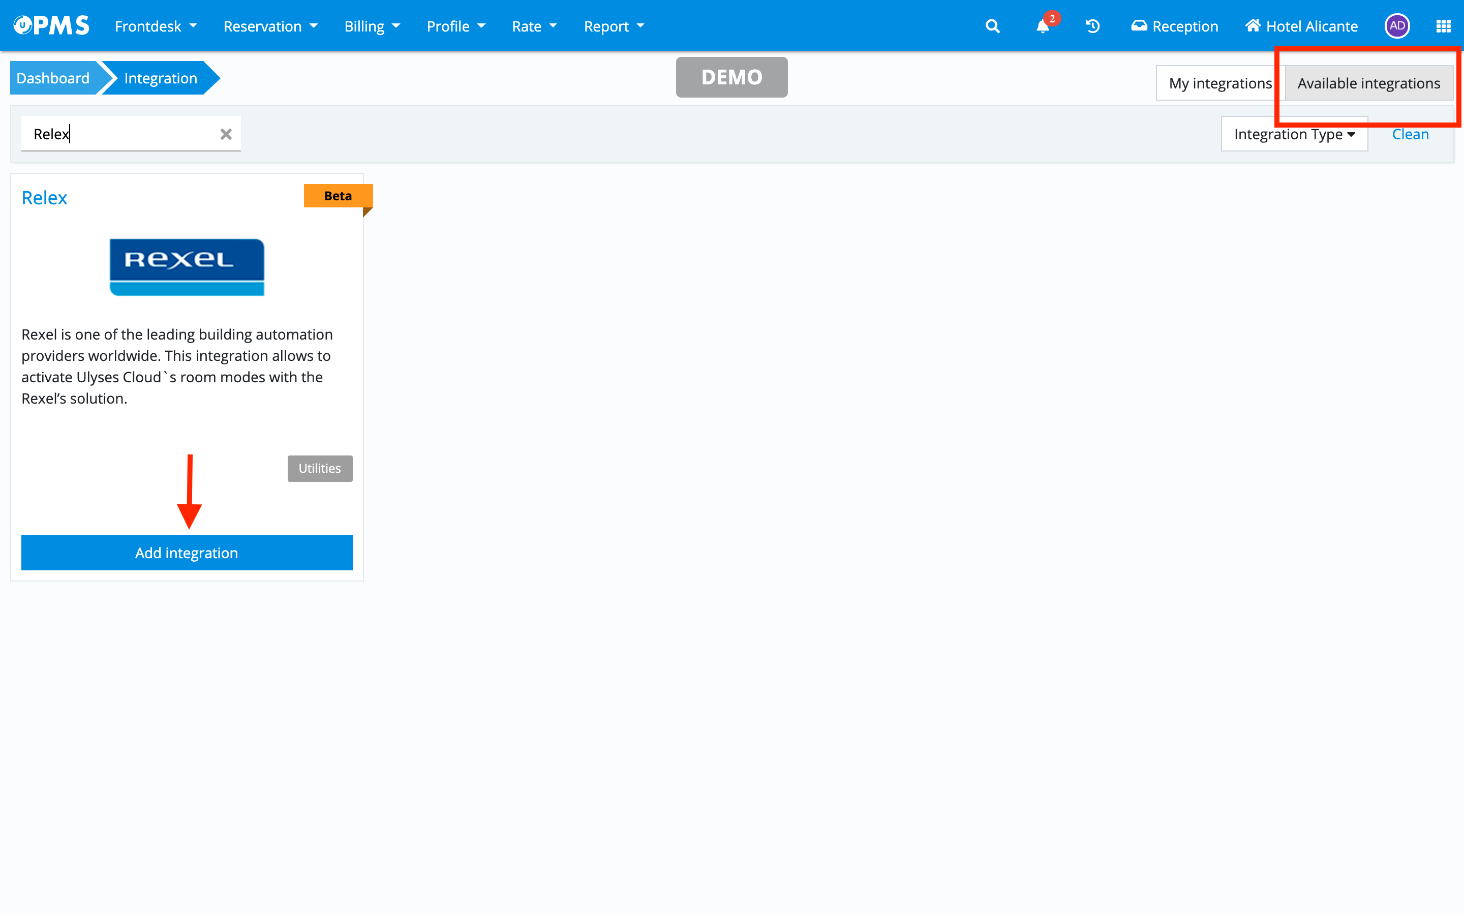Go to Dashboard breadcrumb

[53, 78]
